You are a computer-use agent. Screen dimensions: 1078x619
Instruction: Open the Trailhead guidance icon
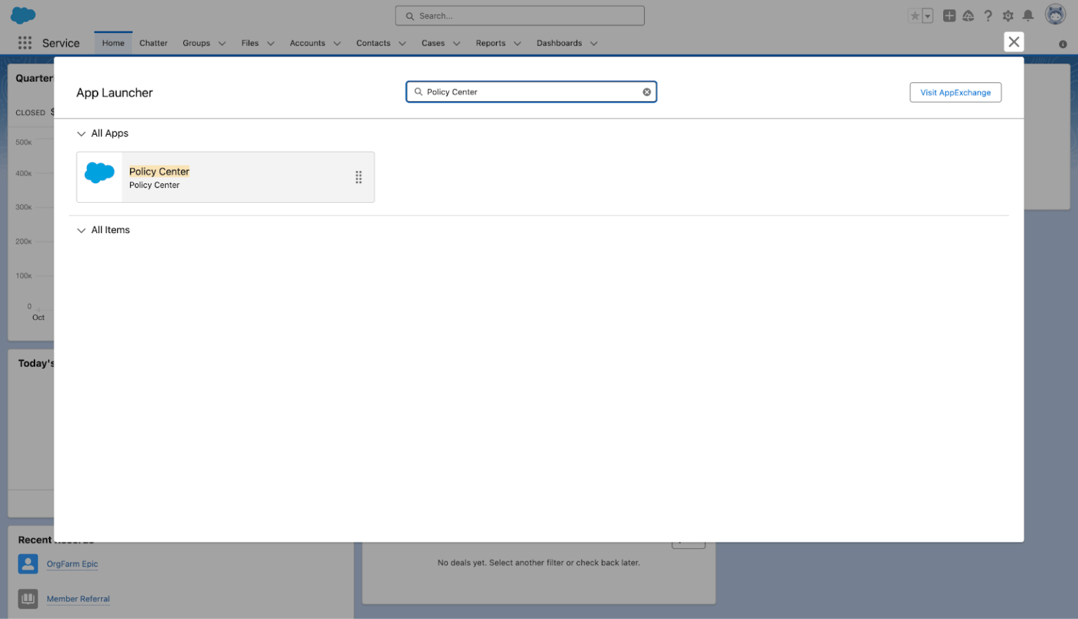click(968, 15)
